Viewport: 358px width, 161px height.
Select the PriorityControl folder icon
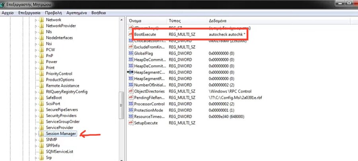coord(41,74)
